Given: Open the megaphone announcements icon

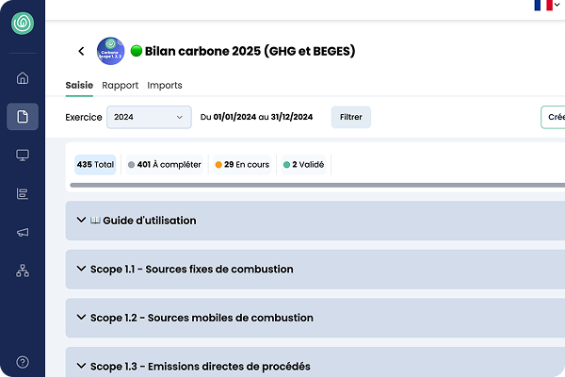Looking at the screenshot, I should click(23, 233).
